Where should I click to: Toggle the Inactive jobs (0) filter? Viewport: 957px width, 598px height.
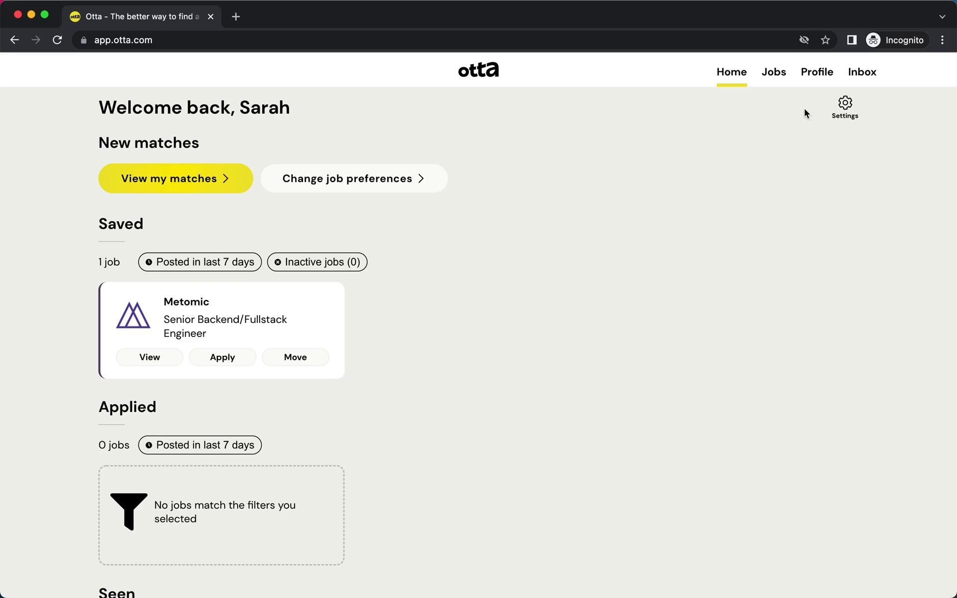click(x=317, y=262)
